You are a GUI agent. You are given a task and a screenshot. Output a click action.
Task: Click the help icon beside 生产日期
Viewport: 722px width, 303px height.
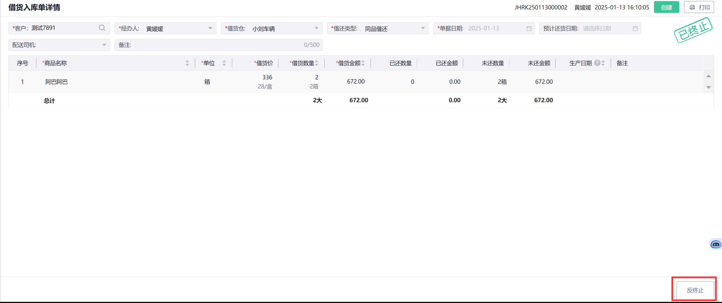pos(597,63)
